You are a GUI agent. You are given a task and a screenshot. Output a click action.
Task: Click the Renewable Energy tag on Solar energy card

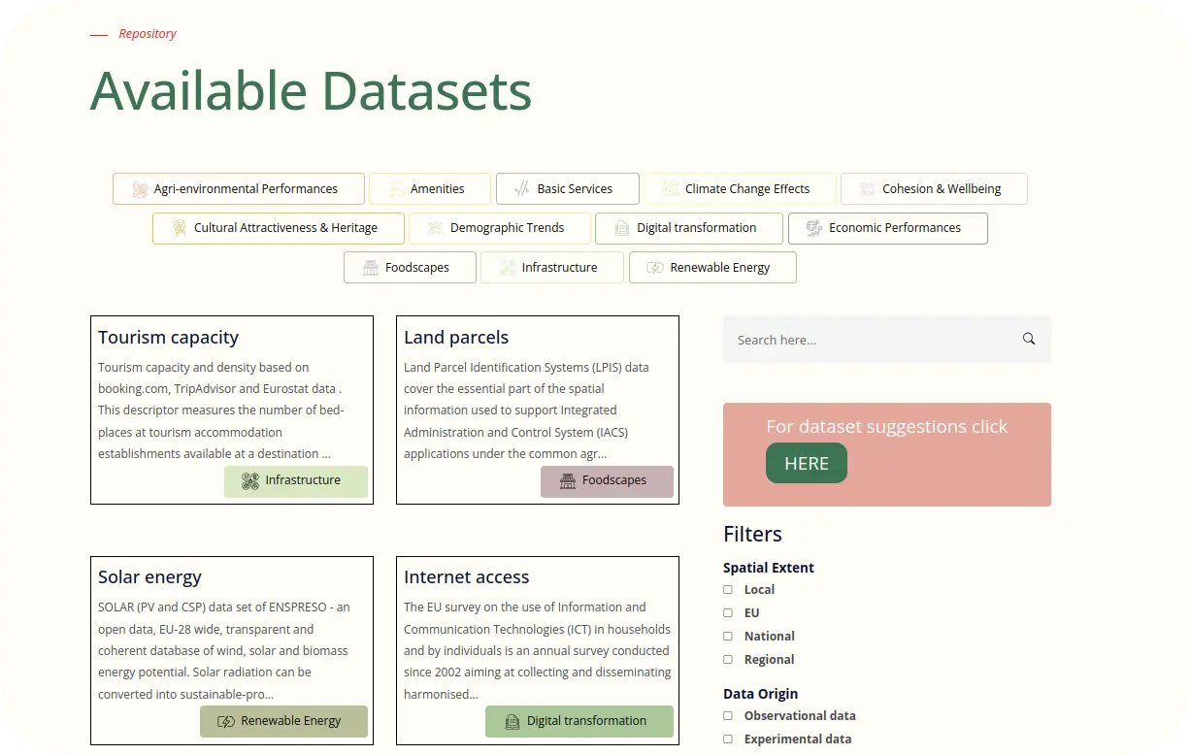tap(283, 721)
